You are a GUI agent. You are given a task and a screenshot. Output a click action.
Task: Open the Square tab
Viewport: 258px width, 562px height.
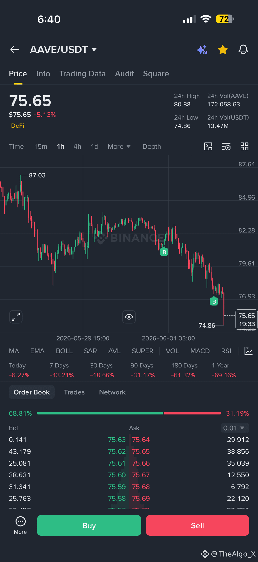156,74
